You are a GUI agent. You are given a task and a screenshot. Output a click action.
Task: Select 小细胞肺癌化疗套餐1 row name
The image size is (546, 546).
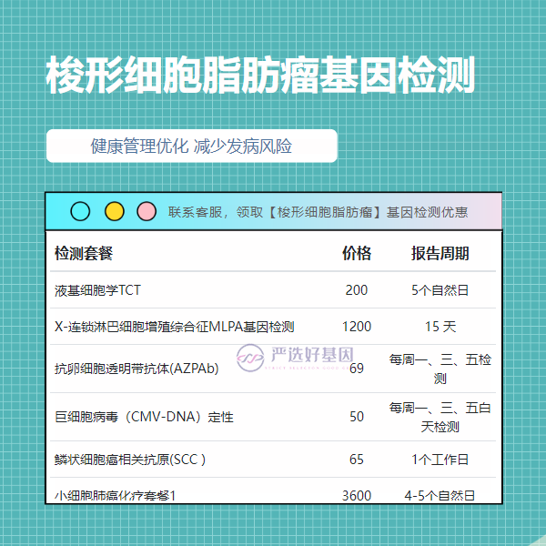coord(116,496)
